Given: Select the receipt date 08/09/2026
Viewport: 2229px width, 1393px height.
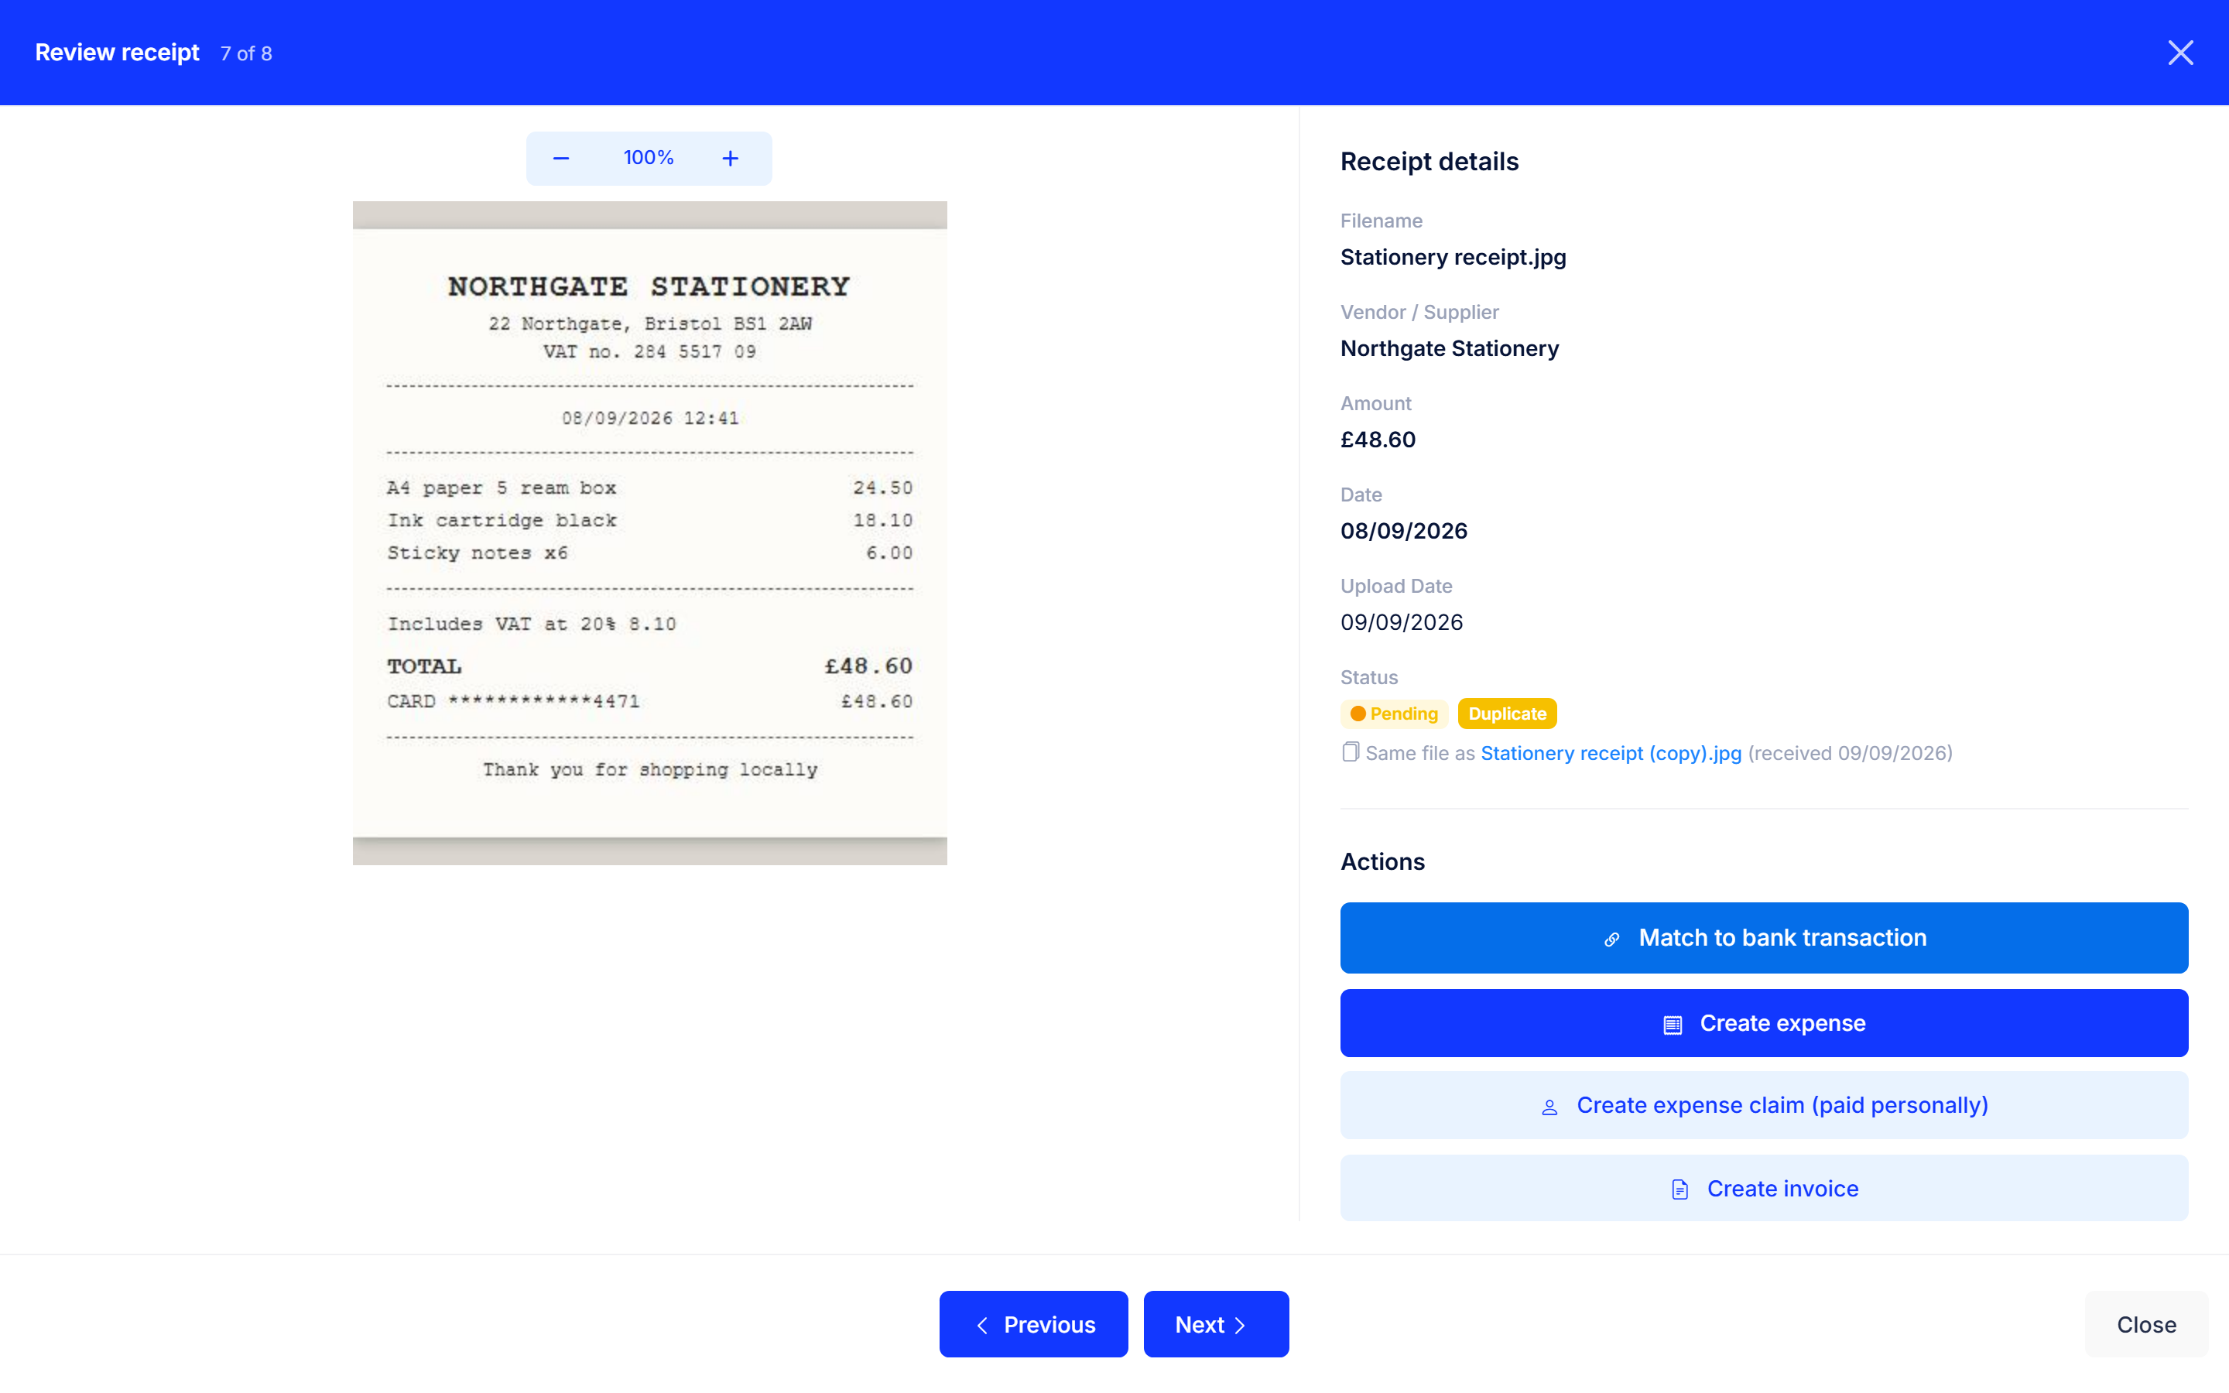Looking at the screenshot, I should coord(1404,531).
